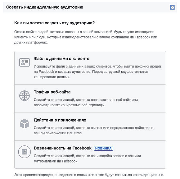Close the custom audience dialog

tap(172, 7)
